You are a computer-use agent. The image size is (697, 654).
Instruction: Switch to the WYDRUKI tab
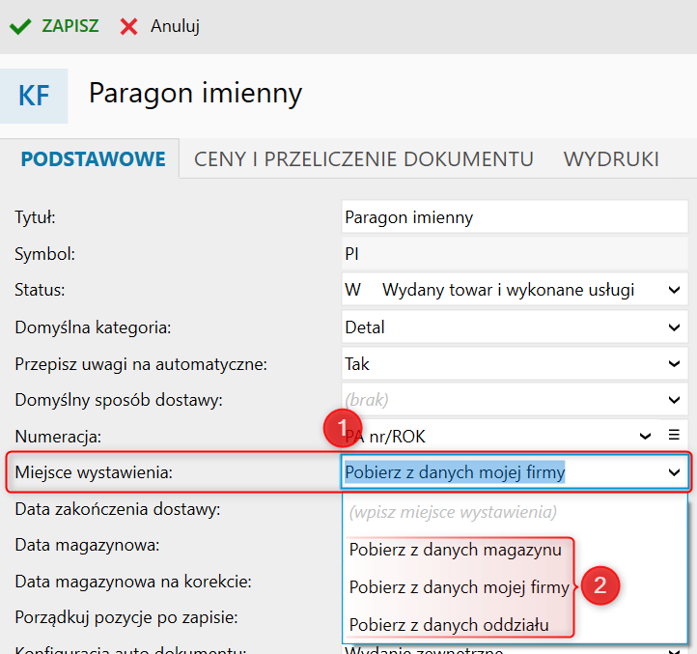click(611, 159)
